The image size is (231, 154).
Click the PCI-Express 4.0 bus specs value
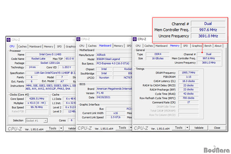click(114, 64)
